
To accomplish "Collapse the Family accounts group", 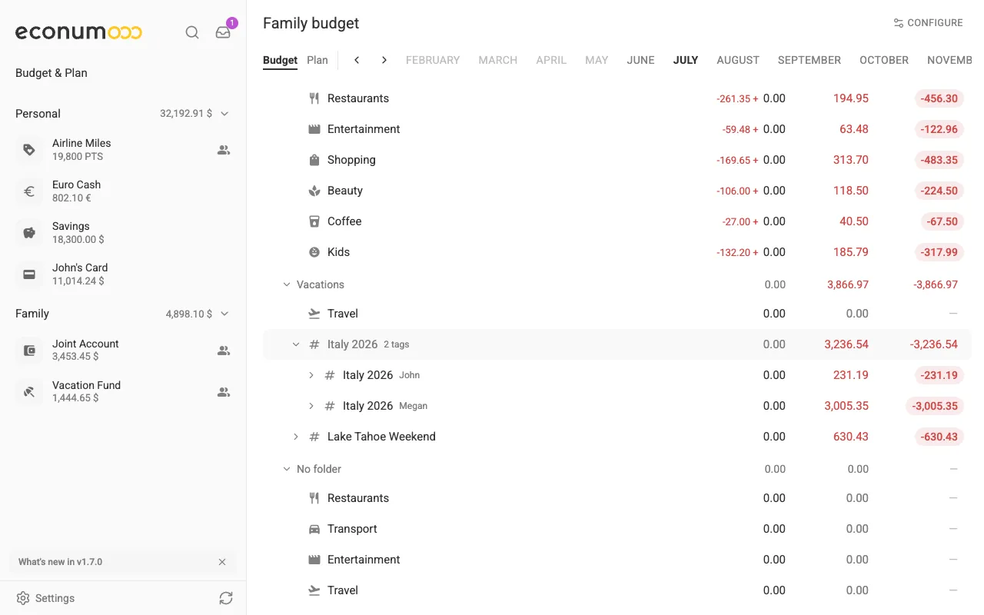I will pyautogui.click(x=224, y=314).
